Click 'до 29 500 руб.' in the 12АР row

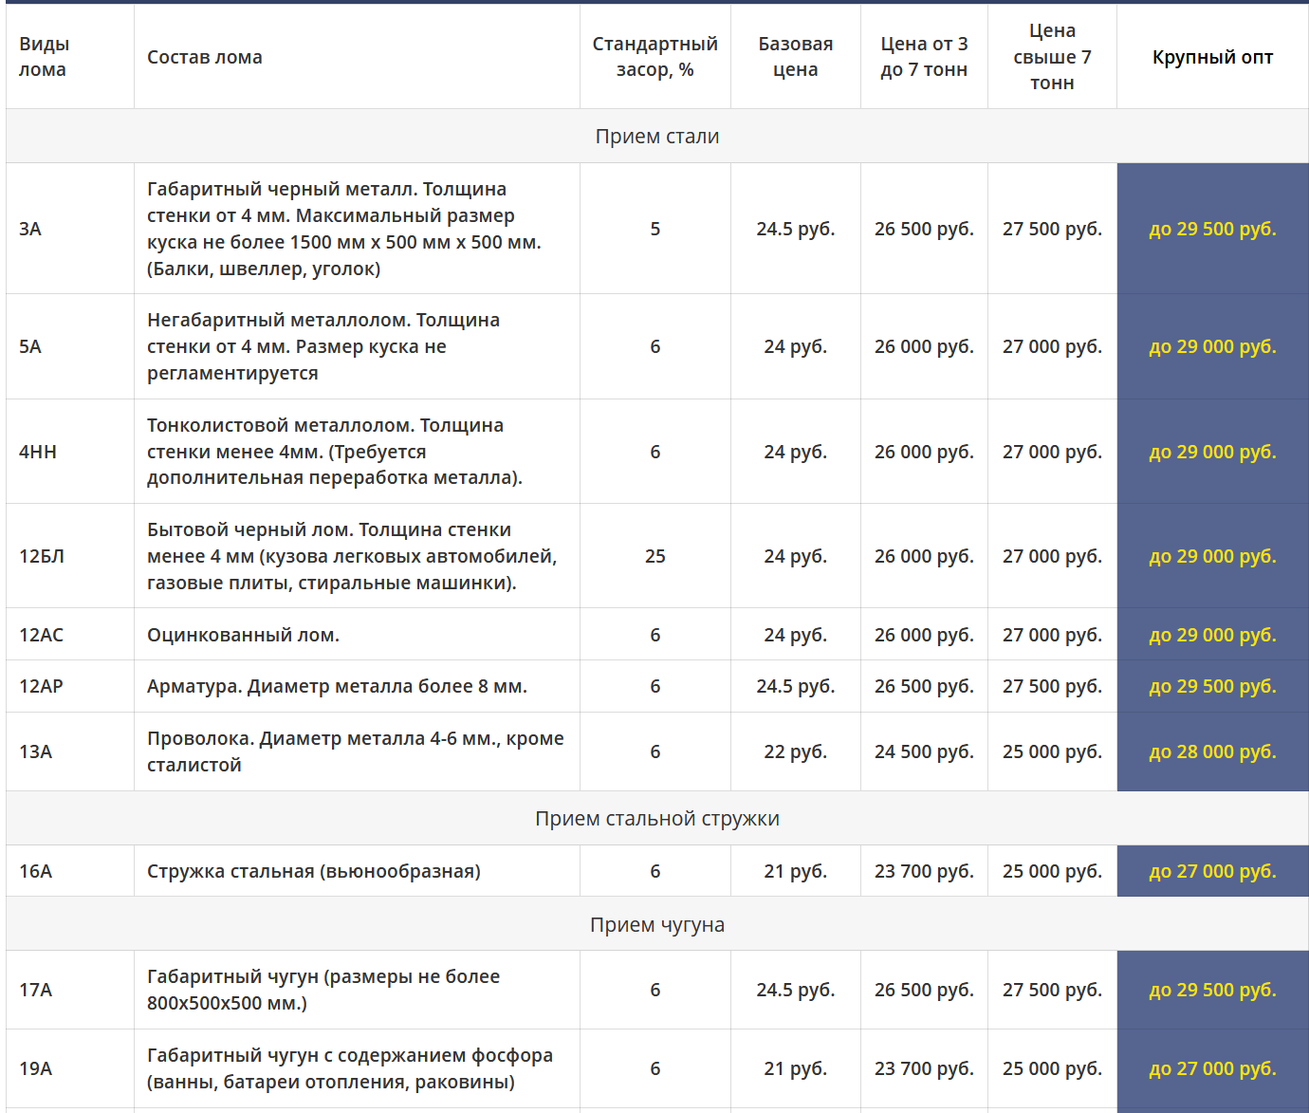point(1212,686)
